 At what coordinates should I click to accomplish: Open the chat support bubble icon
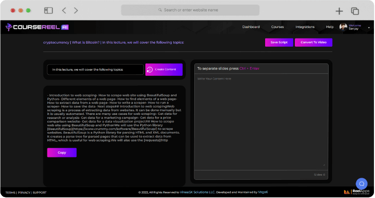coord(361,183)
